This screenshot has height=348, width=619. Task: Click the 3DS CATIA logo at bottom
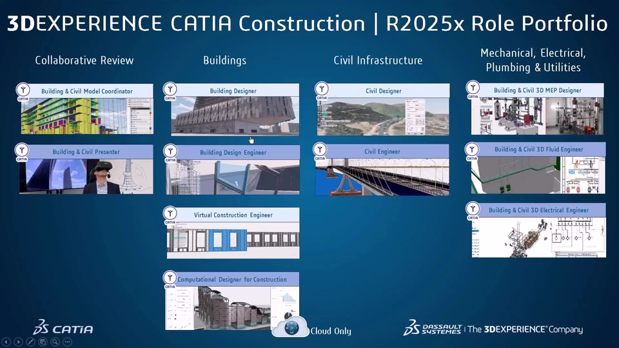click(x=63, y=327)
